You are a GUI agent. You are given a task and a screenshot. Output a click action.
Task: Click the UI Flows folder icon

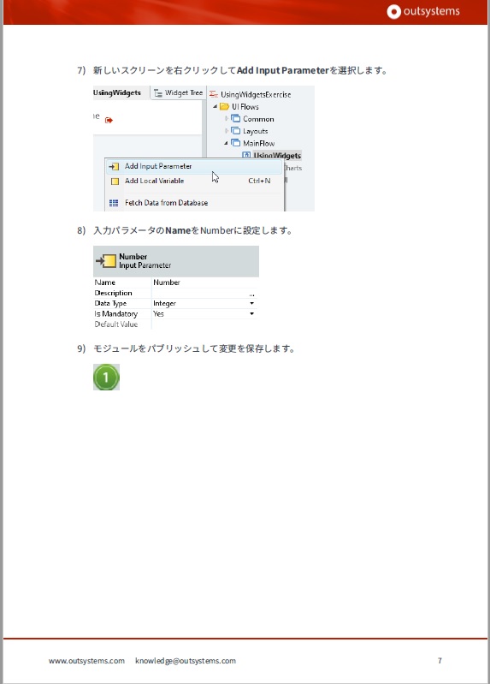225,106
